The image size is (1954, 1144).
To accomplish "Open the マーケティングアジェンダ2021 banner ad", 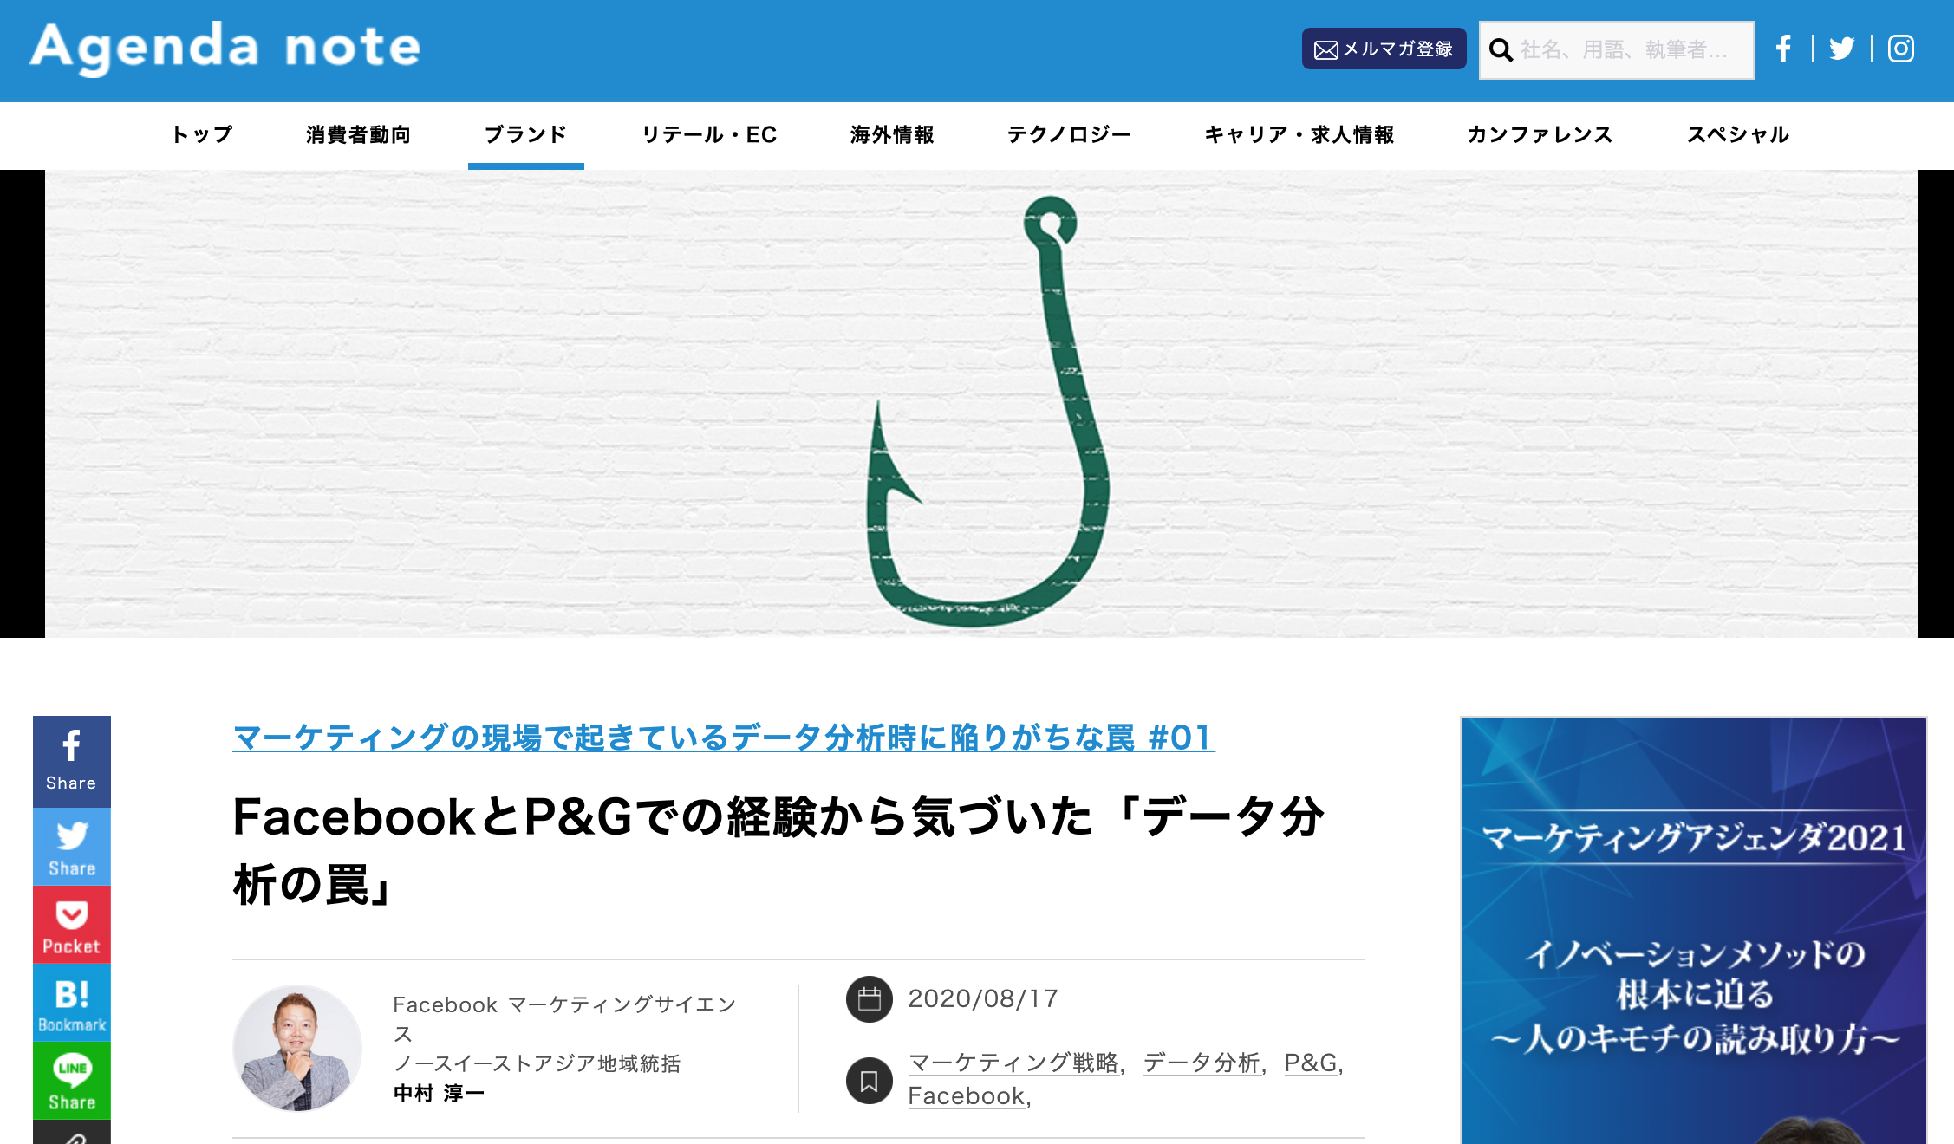I will (1693, 929).
